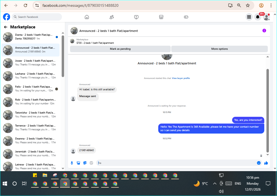Open Danta conversation in Marketplace list

30,37
